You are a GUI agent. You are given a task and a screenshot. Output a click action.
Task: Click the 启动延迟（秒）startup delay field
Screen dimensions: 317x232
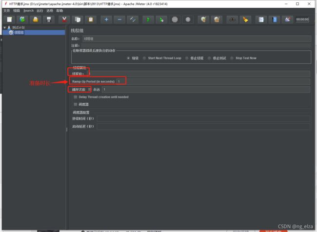[203, 127]
